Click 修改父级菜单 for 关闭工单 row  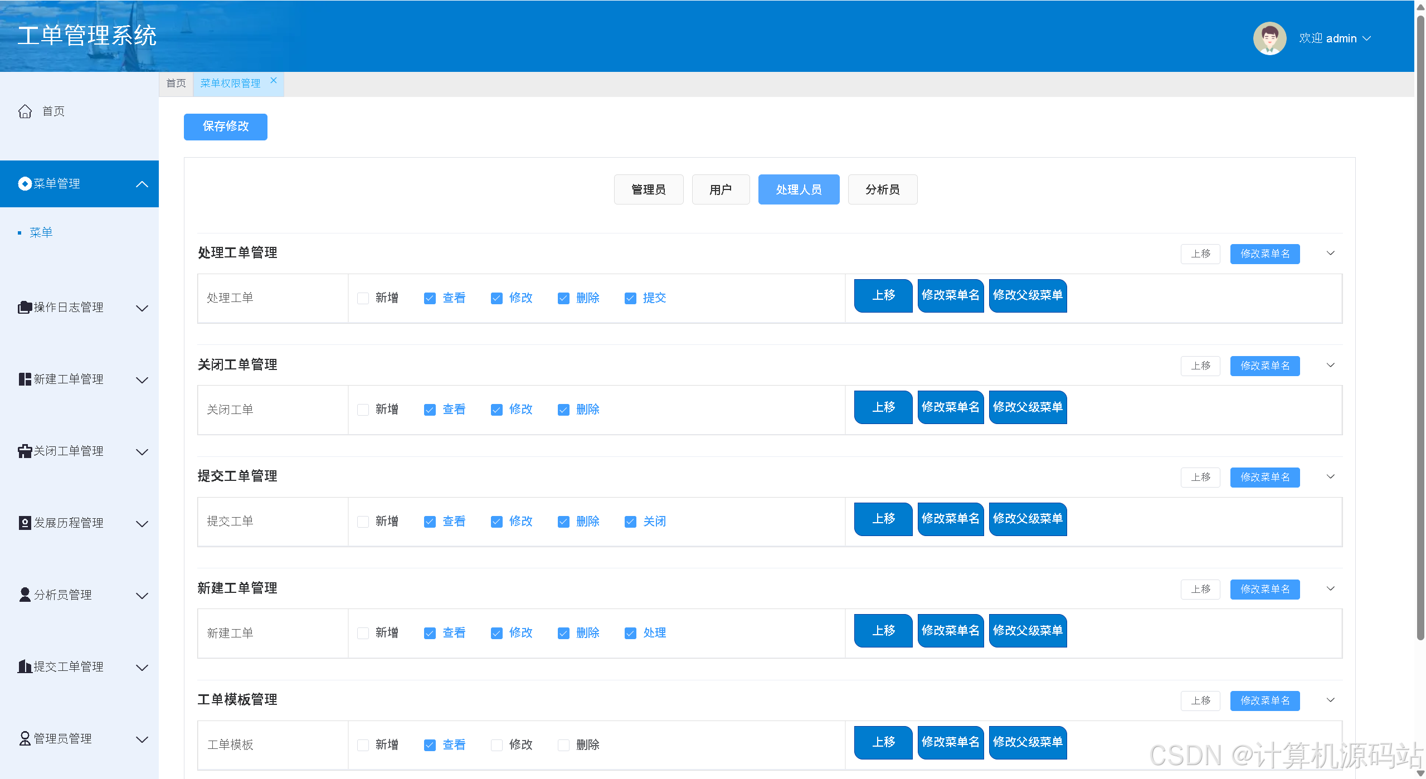[1028, 407]
